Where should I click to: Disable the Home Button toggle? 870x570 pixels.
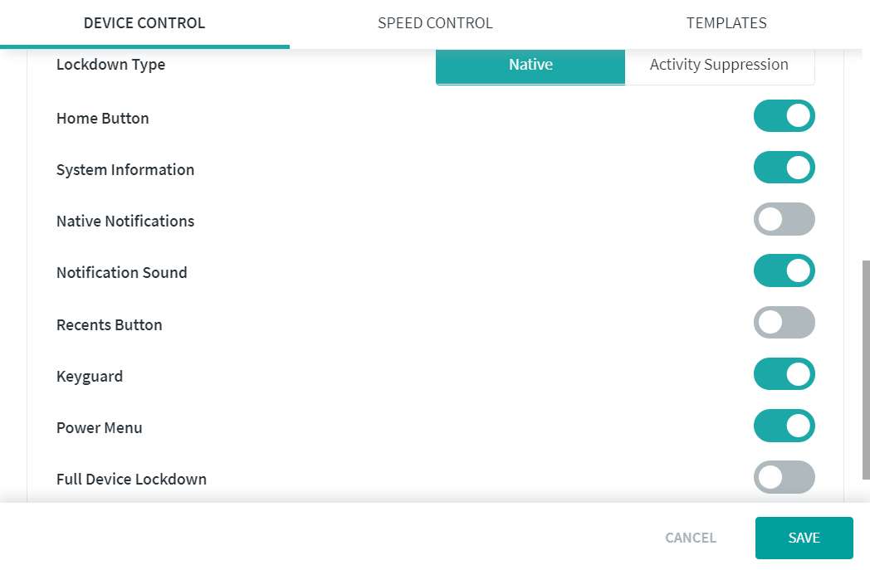[x=784, y=116]
